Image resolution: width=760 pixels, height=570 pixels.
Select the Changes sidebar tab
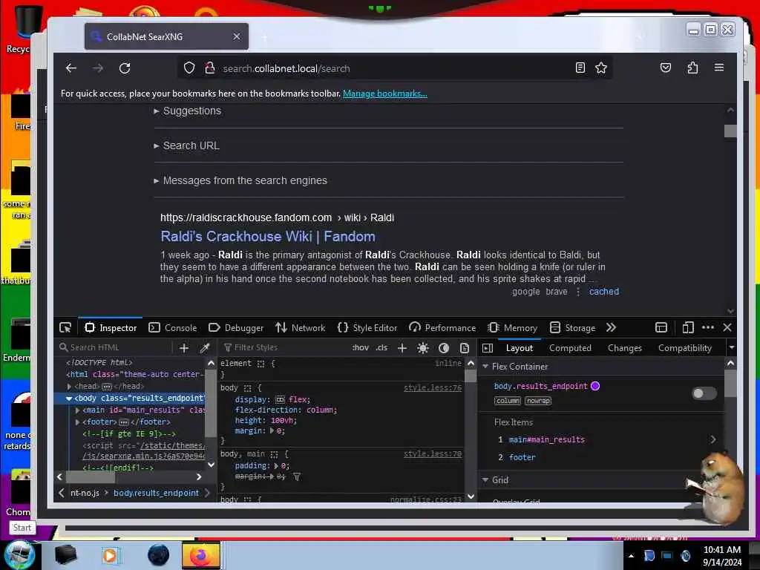click(x=624, y=348)
